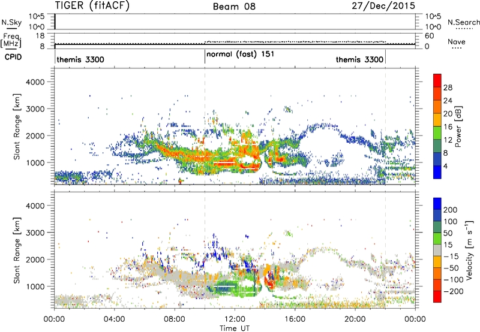Click the '2000' tick on the power panel
Screen dimensions: 480x332
[35, 135]
